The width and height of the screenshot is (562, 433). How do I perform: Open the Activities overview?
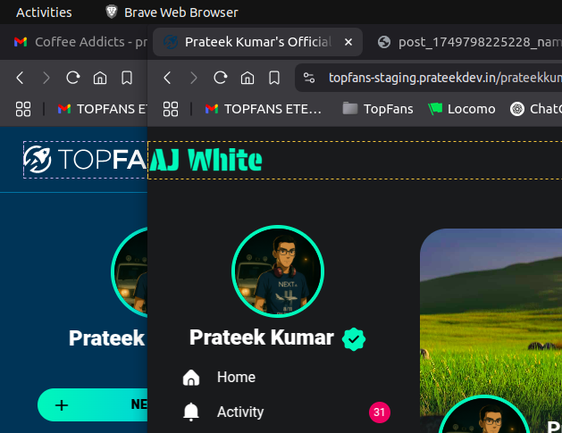tap(44, 12)
